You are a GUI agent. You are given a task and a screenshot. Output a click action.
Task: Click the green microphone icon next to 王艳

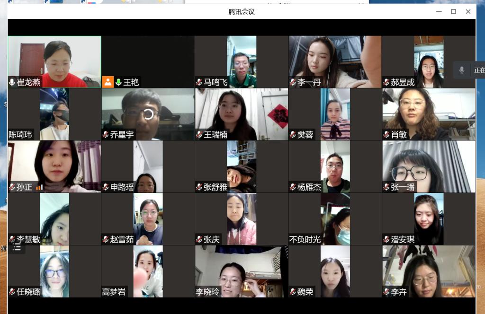point(118,82)
